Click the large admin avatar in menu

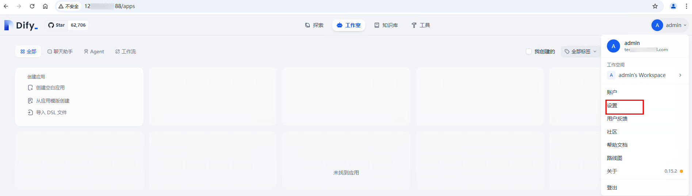[x=613, y=46]
